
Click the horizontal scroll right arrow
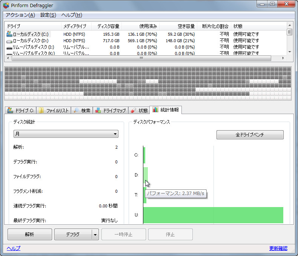283,58
